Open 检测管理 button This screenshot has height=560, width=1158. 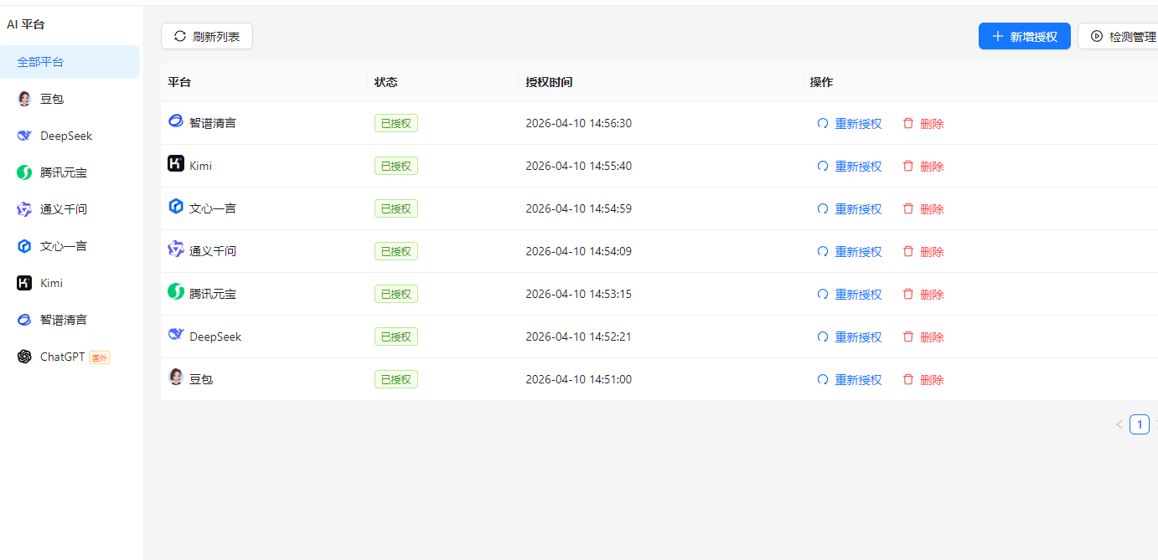(x=1119, y=36)
